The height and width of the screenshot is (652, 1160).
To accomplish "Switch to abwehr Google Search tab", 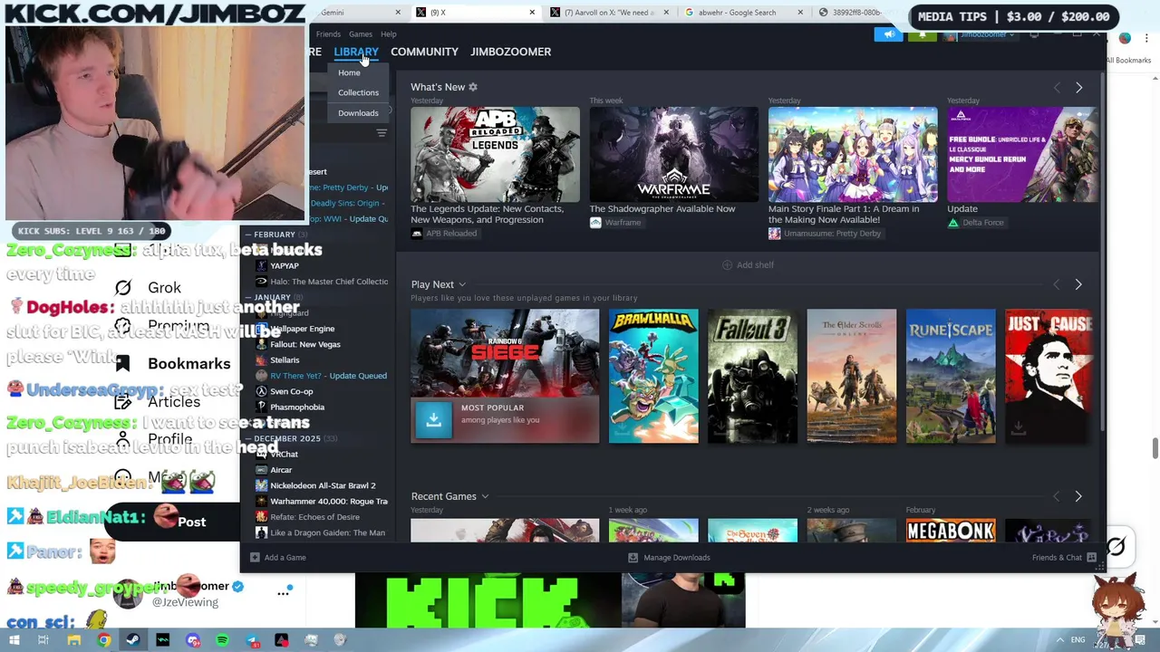I will pos(745,13).
